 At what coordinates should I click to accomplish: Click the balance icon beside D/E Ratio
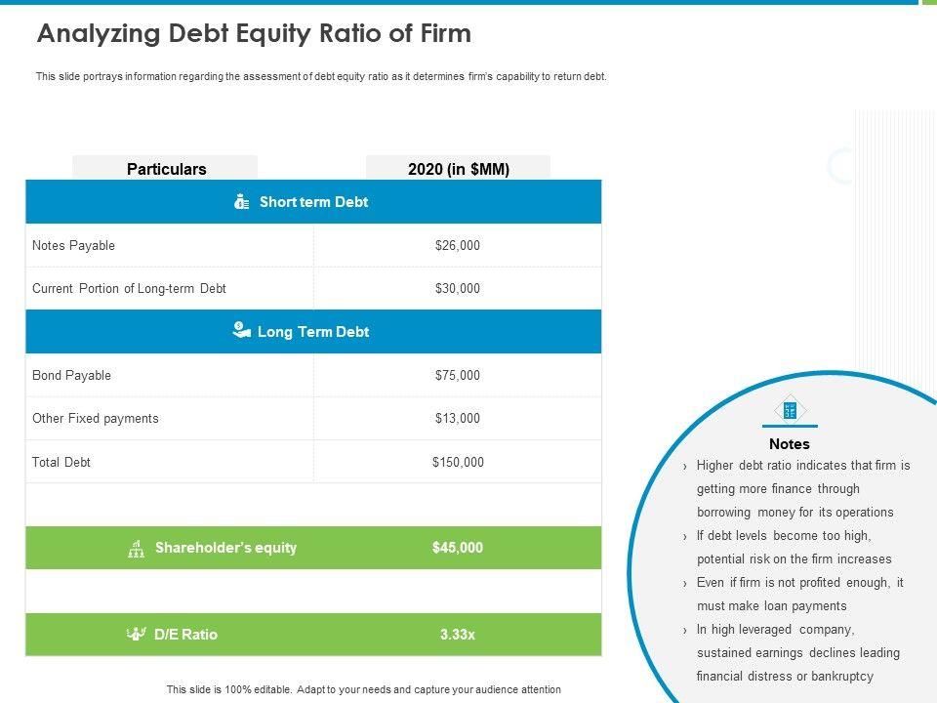click(136, 635)
